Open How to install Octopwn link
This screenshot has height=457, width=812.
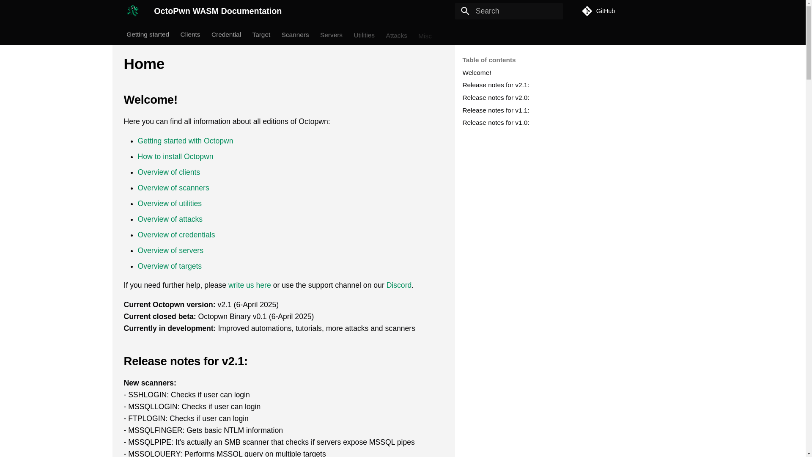[176, 157]
